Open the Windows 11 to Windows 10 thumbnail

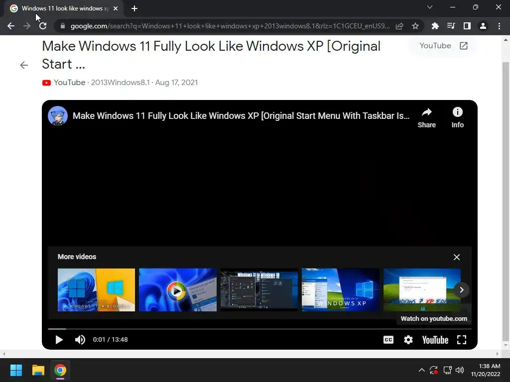pos(259,290)
